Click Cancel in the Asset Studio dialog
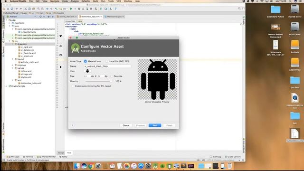The image size is (304, 171). 126,125
